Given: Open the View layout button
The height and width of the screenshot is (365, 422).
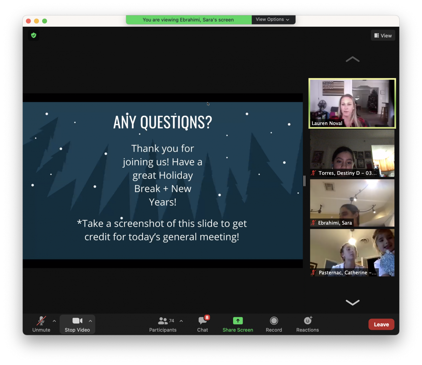Looking at the screenshot, I should (x=383, y=36).
